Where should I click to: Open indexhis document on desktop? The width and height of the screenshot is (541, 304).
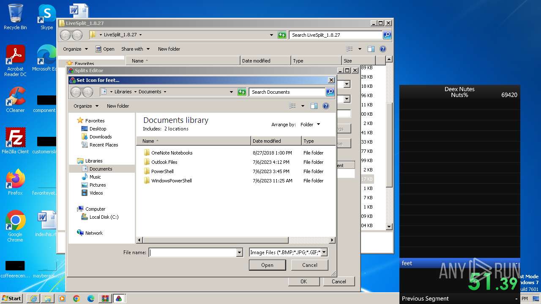coord(46,224)
